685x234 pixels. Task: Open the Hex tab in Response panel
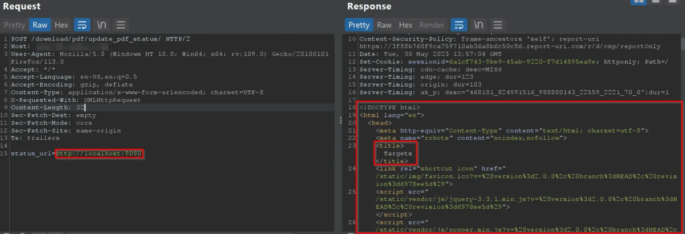coord(406,25)
